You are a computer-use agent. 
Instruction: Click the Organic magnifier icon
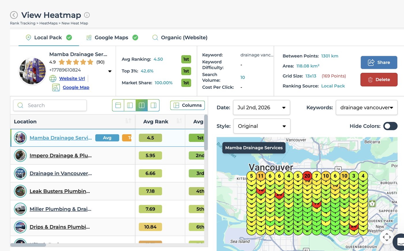click(155, 38)
